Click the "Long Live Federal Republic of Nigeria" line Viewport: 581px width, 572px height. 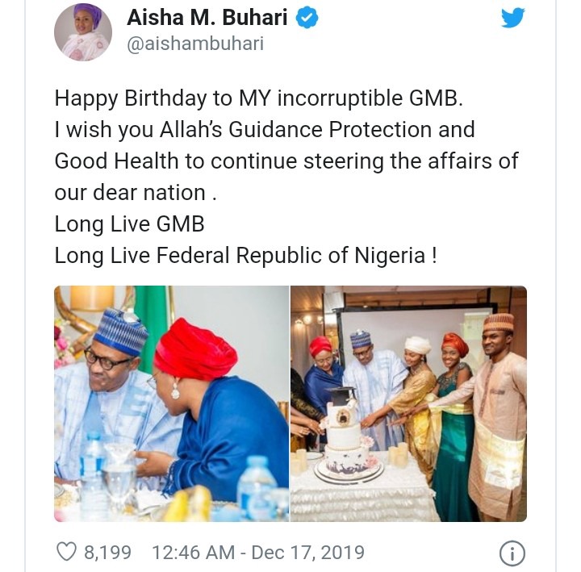click(x=245, y=256)
